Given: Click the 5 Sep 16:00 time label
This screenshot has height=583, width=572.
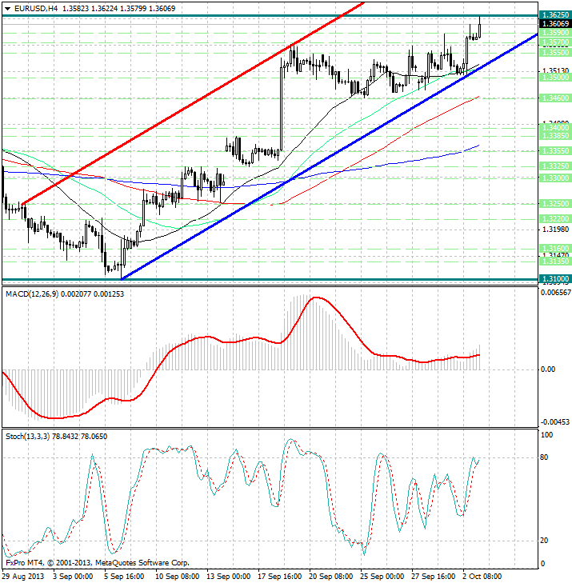Looking at the screenshot, I should tap(124, 577).
